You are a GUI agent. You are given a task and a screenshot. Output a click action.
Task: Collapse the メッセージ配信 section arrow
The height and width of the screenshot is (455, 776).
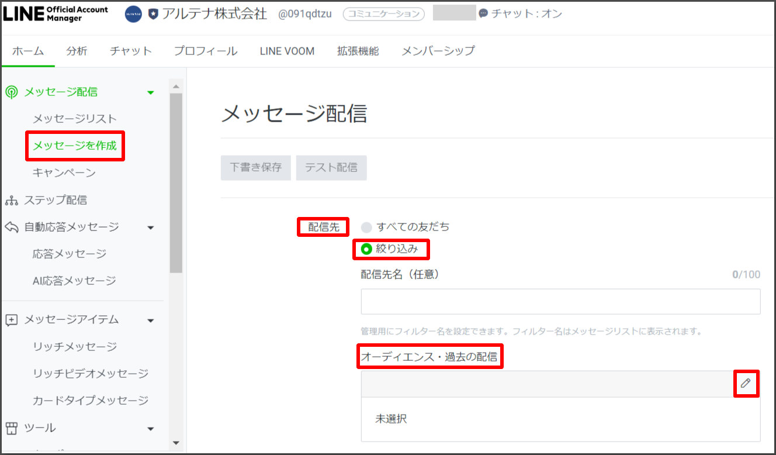pos(151,92)
